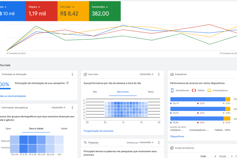Switch to the Dia tab
This screenshot has height=158, width=237.
[95, 92]
